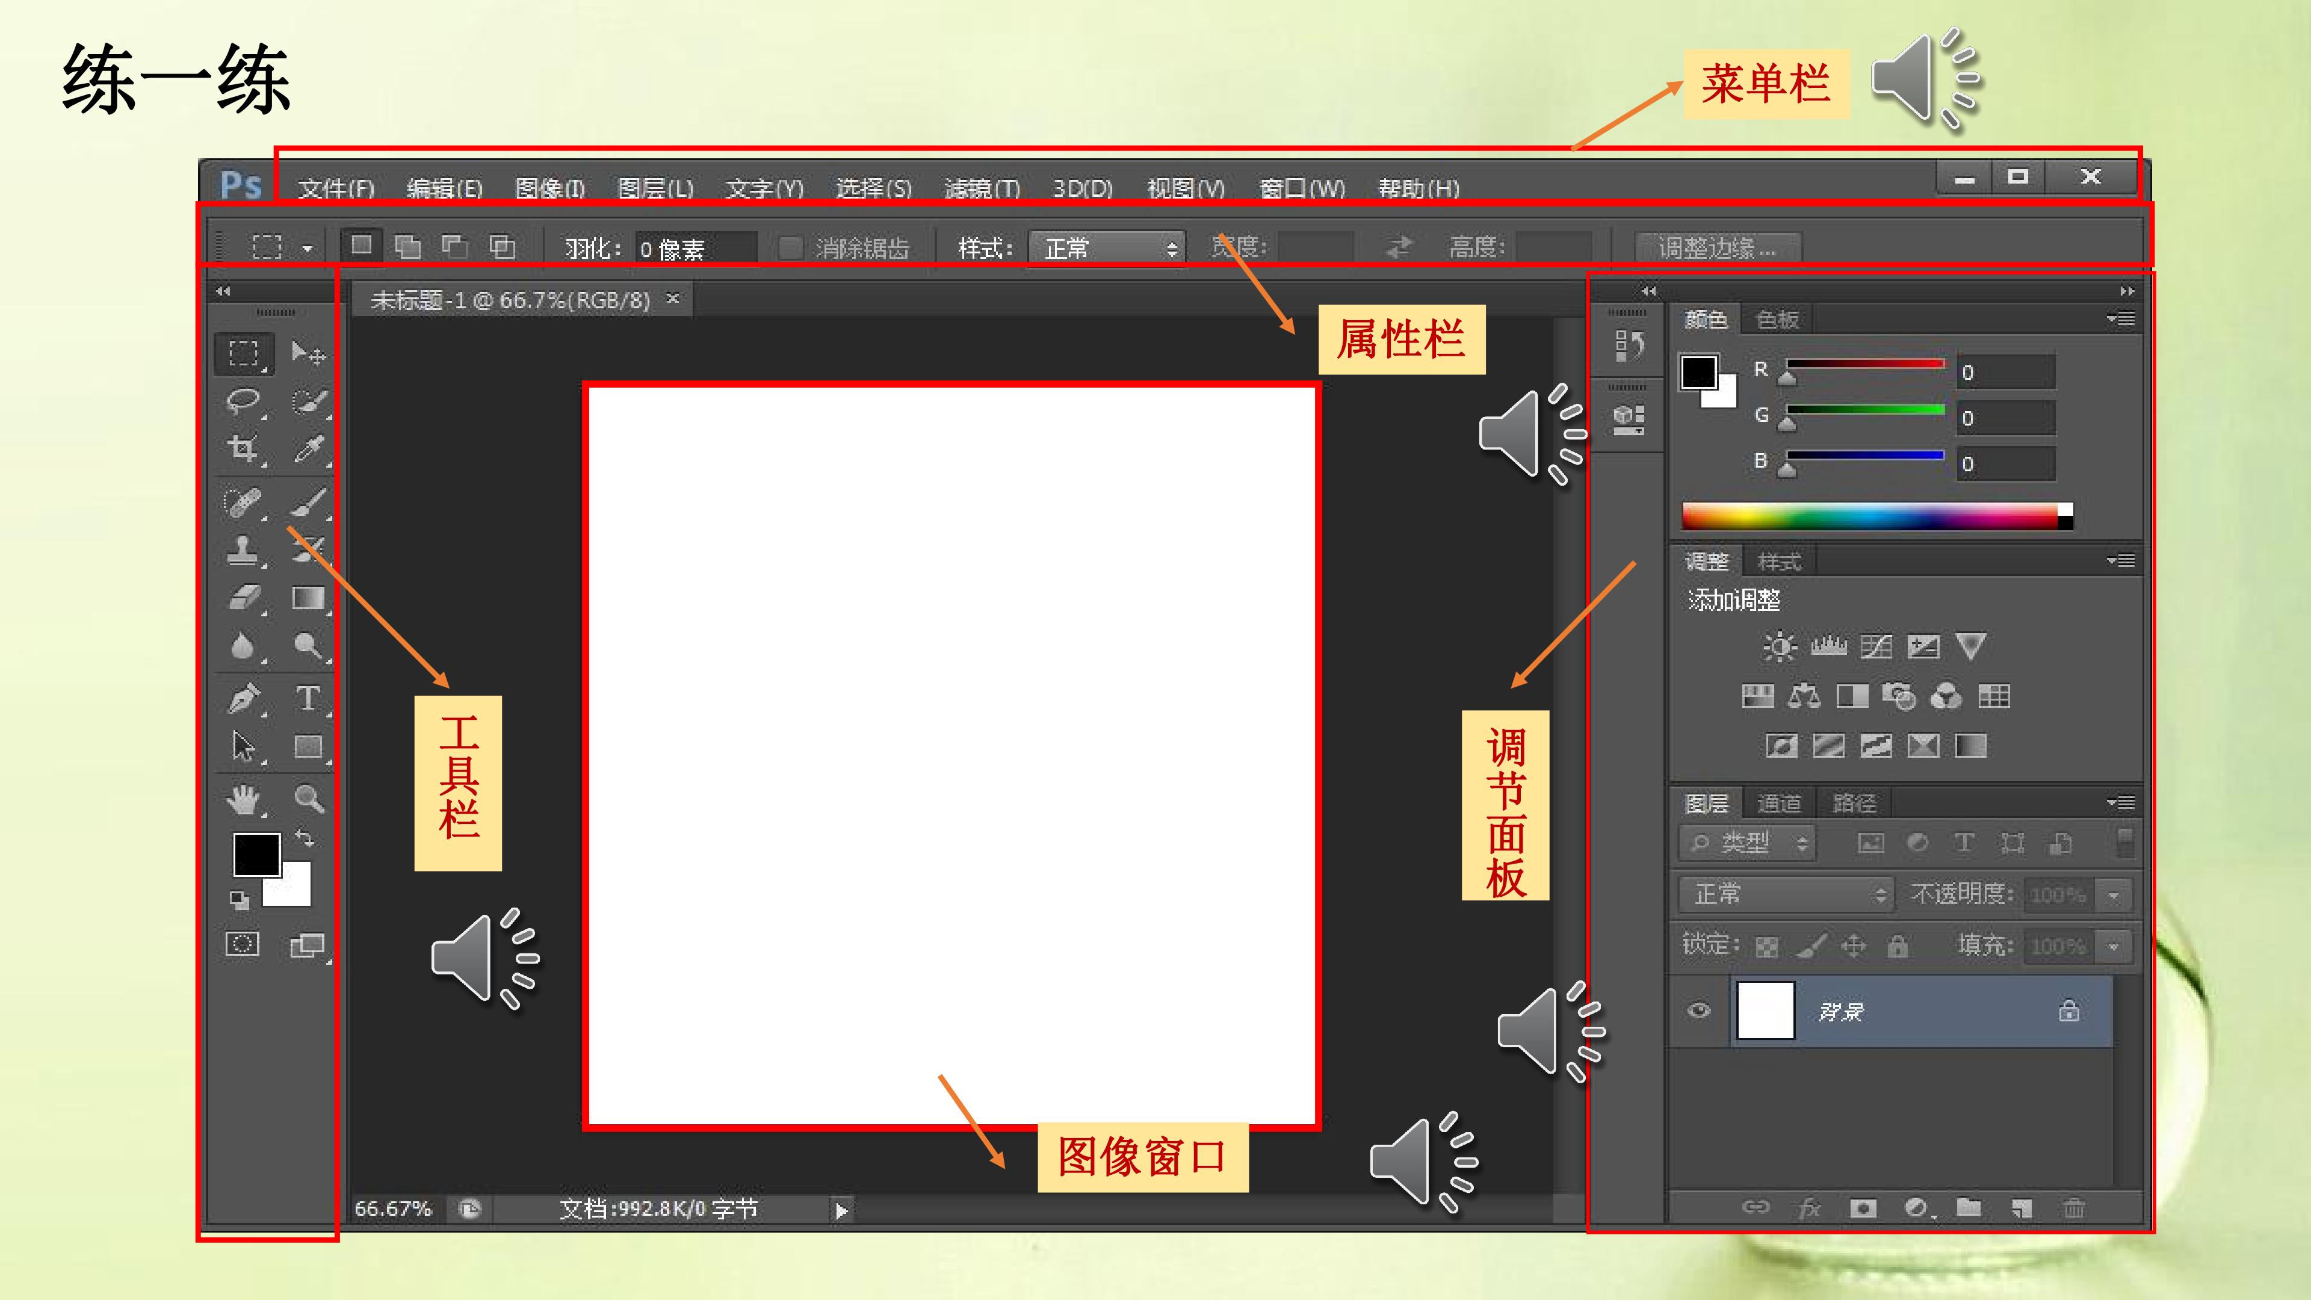This screenshot has height=1300, width=2311.
Task: Open the layer blend mode 正常 dropdown
Action: point(1785,894)
